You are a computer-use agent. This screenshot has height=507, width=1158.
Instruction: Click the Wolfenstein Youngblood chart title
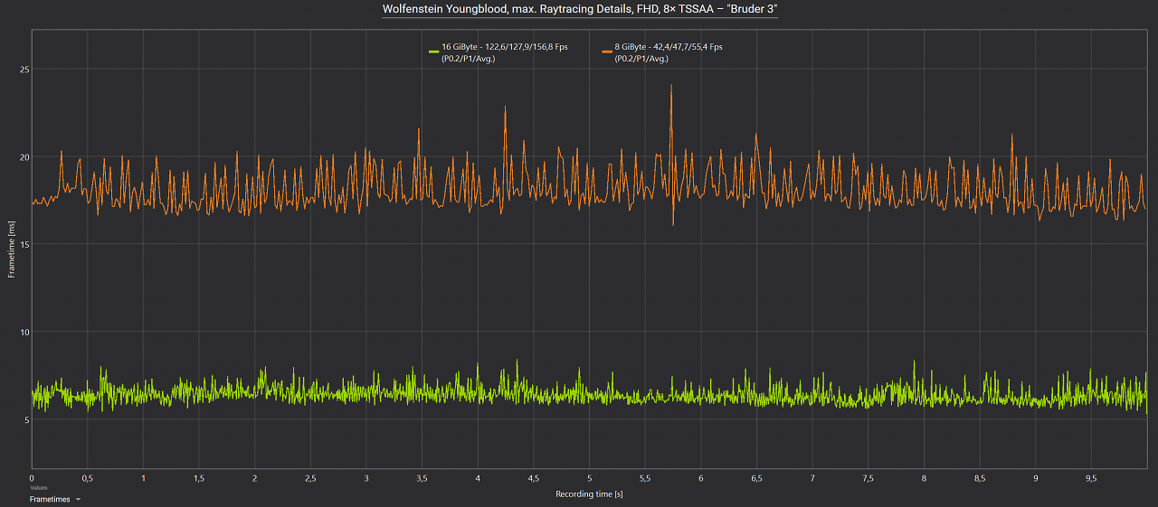pos(579,9)
